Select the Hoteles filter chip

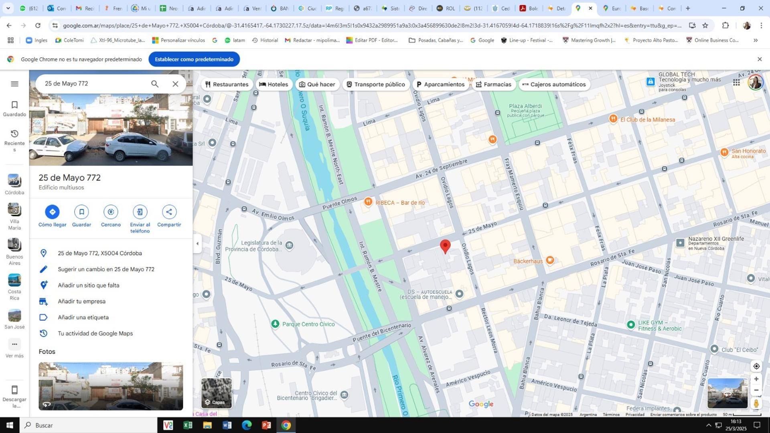pos(274,85)
